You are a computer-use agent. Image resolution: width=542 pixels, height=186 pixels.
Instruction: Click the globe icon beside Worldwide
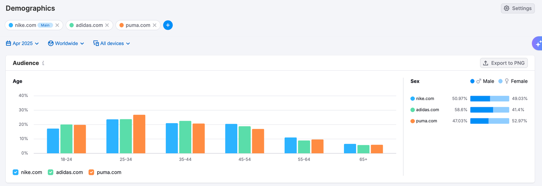(x=51, y=43)
